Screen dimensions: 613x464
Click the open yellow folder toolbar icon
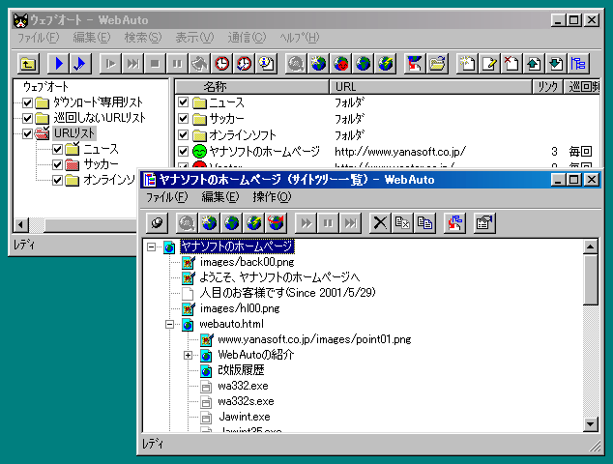tap(437, 64)
